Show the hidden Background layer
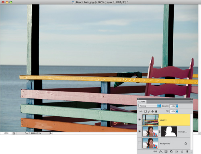201x154 pixels. 139,143
